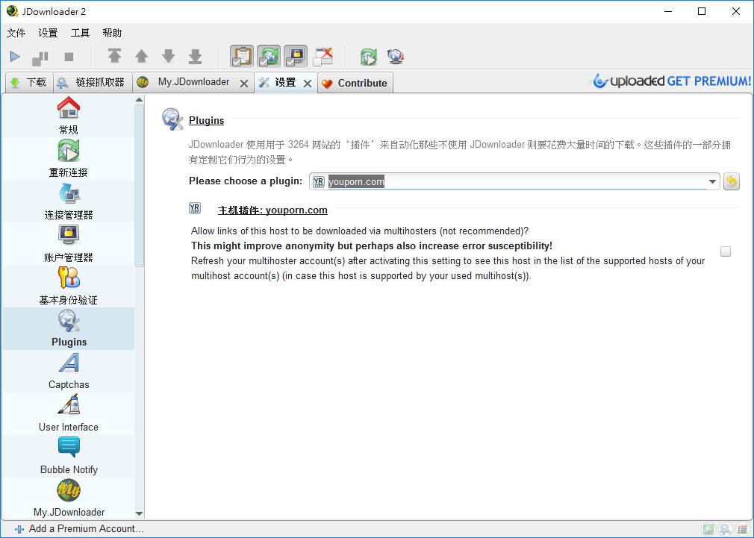The width and height of the screenshot is (754, 538).
Task: Move selection to bottom of list
Action: coord(196,56)
